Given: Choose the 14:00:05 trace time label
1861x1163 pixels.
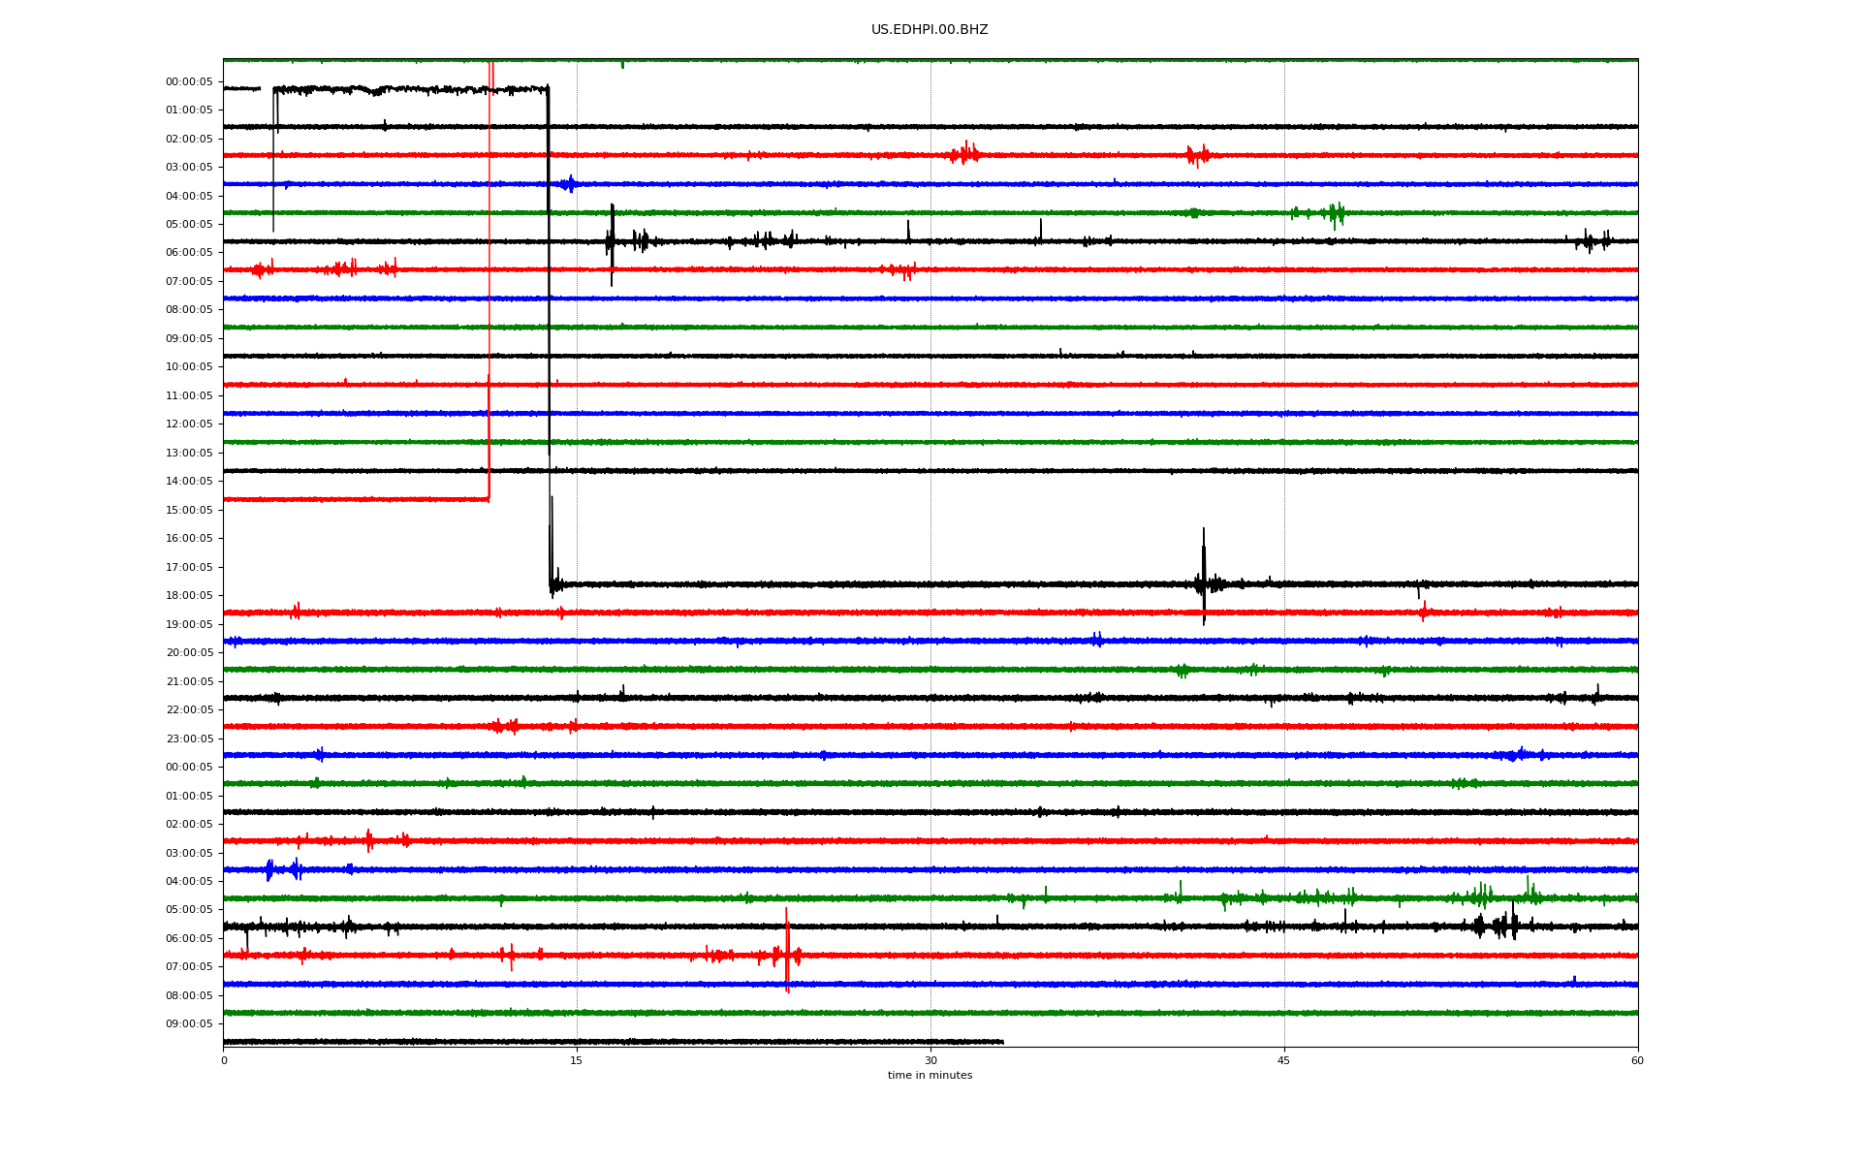Looking at the screenshot, I should 189,482.
